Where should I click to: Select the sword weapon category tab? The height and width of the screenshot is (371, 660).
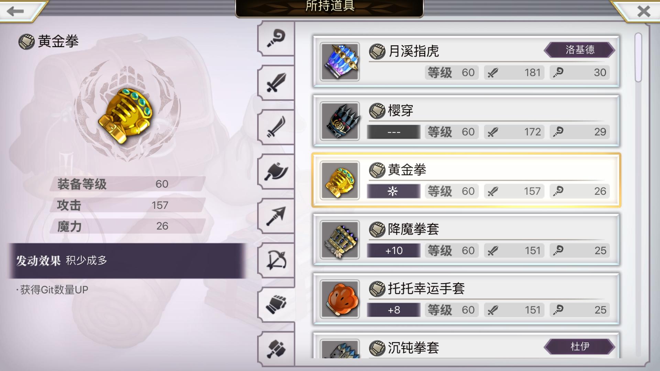tap(276, 82)
